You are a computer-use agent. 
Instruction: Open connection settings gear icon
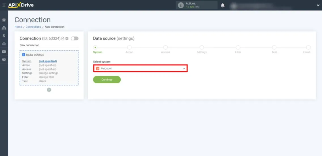click(x=67, y=38)
